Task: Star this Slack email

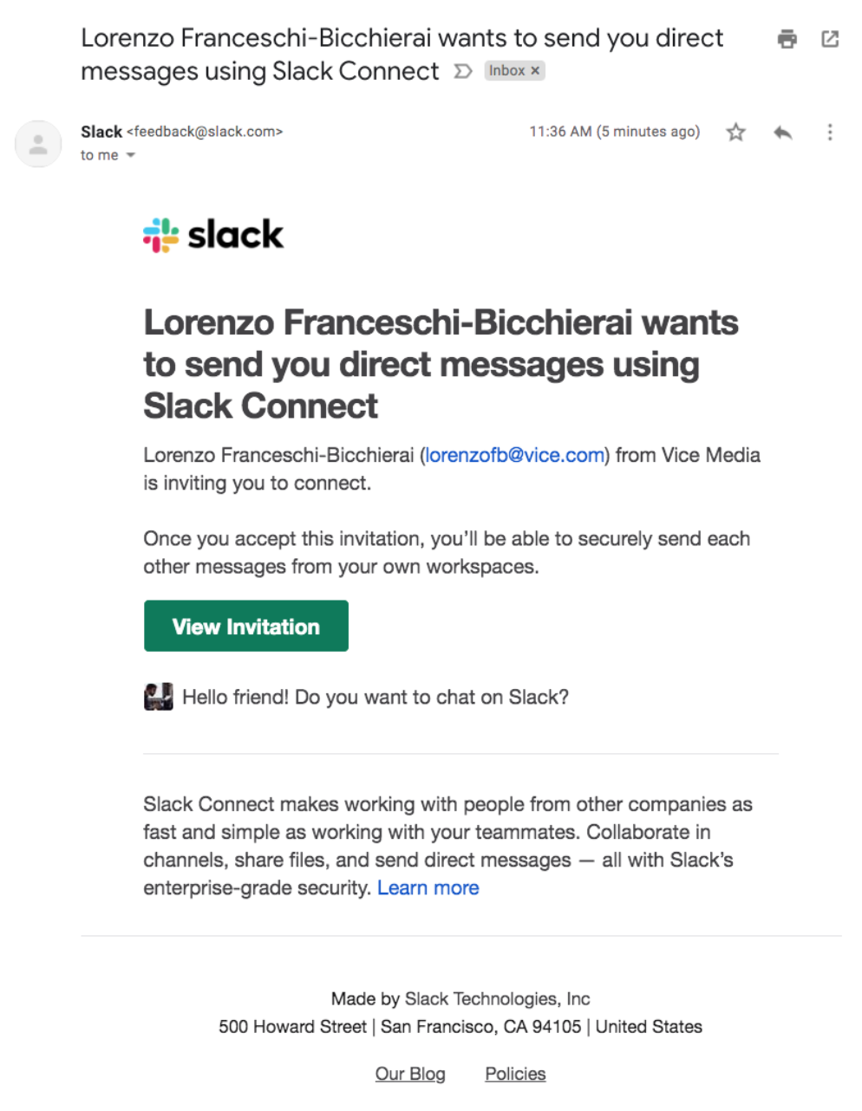Action: (735, 132)
